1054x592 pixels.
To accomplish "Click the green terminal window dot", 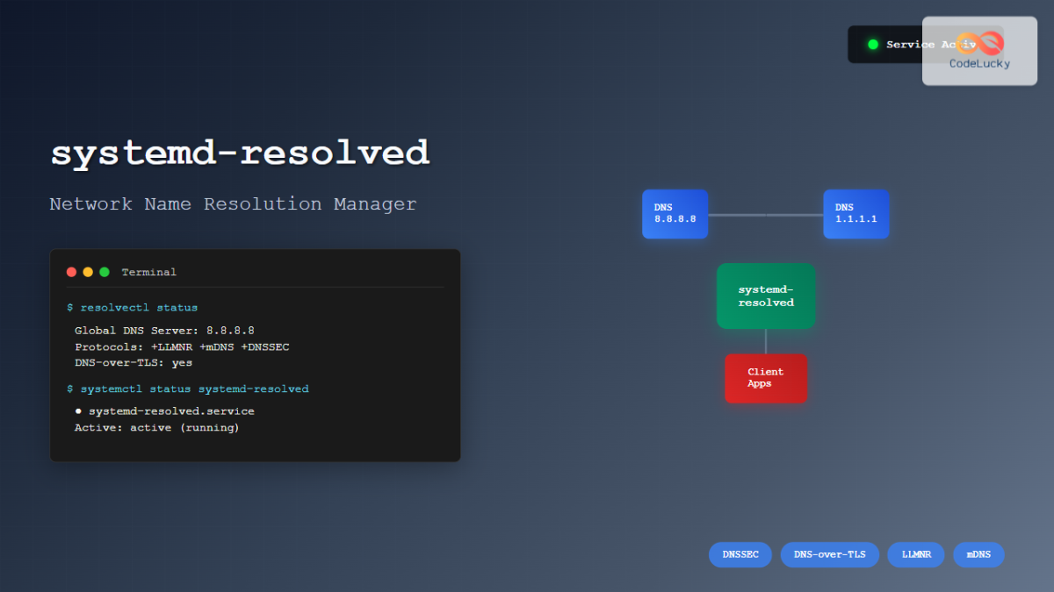I will click(105, 272).
